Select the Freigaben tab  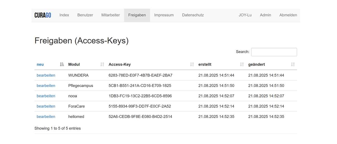tap(137, 15)
